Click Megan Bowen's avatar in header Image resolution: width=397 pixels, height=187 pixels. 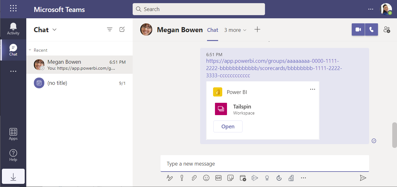tap(146, 30)
